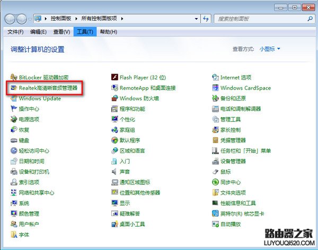The width and height of the screenshot is (318, 250).
Task: Open 英特尔(R) 核芯显卡 icon
Action: tap(215, 213)
